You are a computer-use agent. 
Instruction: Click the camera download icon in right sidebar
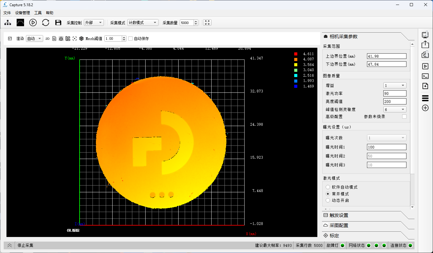[x=425, y=55]
